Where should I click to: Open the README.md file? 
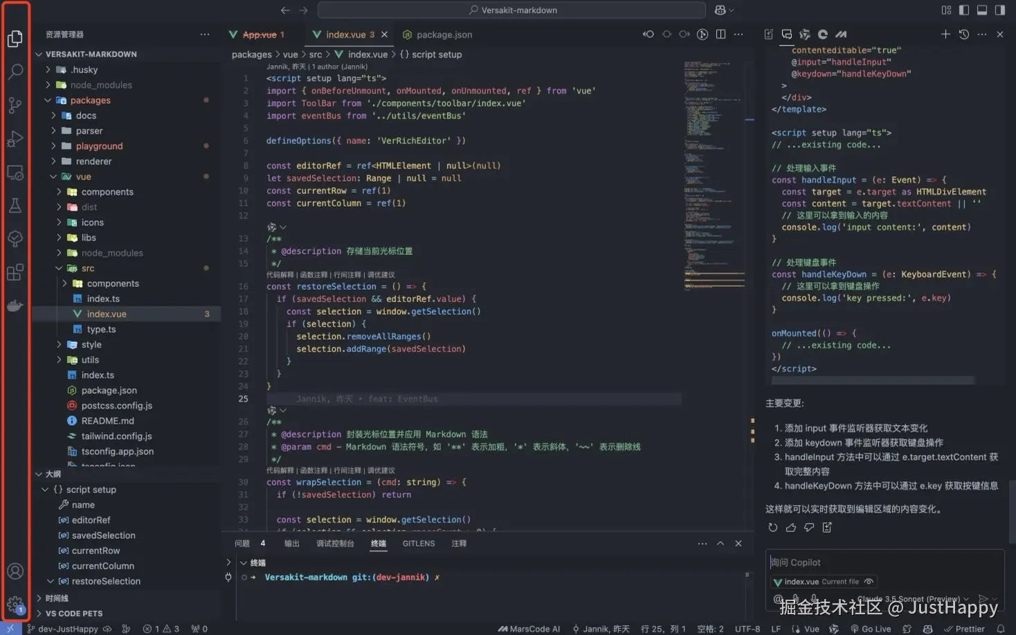(126, 420)
